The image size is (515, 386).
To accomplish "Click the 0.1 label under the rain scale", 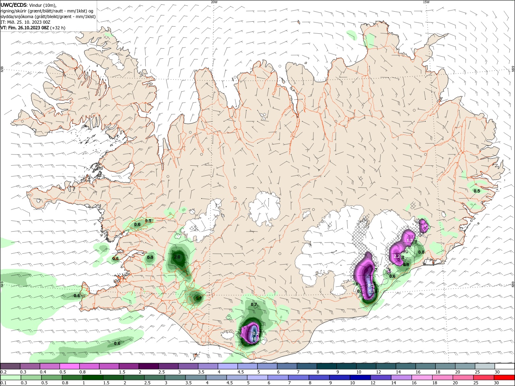I will pos(4,383).
